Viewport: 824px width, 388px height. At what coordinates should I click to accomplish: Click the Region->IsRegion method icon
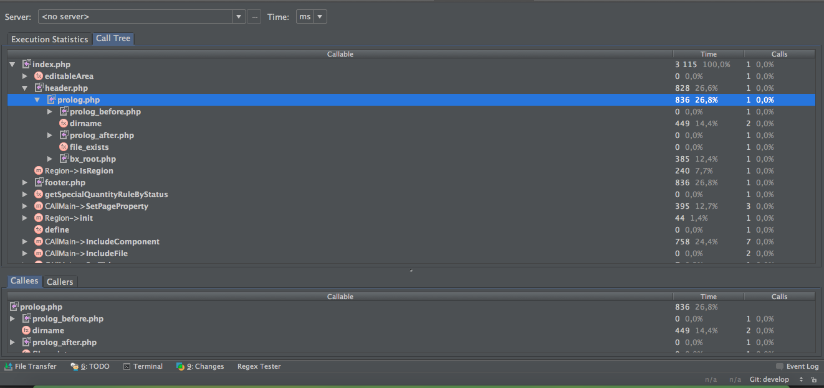[x=39, y=170]
